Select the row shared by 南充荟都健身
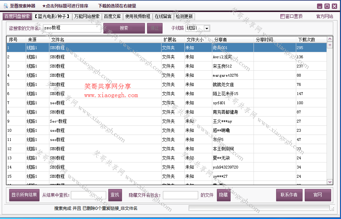 (x=166, y=112)
